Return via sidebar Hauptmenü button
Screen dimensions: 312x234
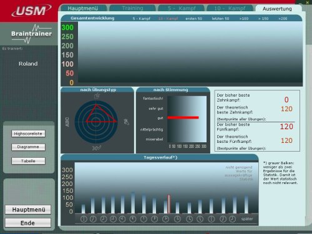pos(28,210)
